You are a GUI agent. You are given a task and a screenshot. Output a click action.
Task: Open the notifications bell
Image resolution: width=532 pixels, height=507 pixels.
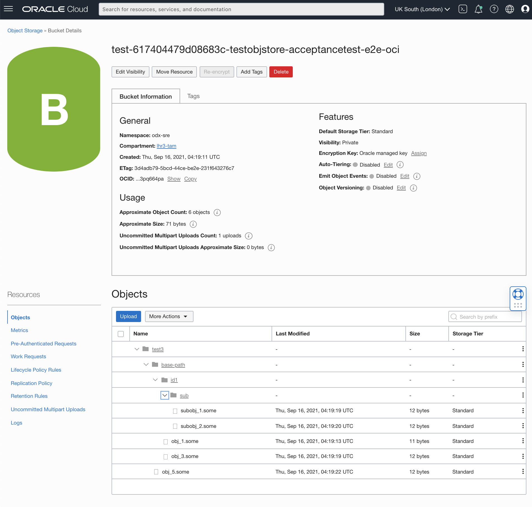tap(478, 9)
